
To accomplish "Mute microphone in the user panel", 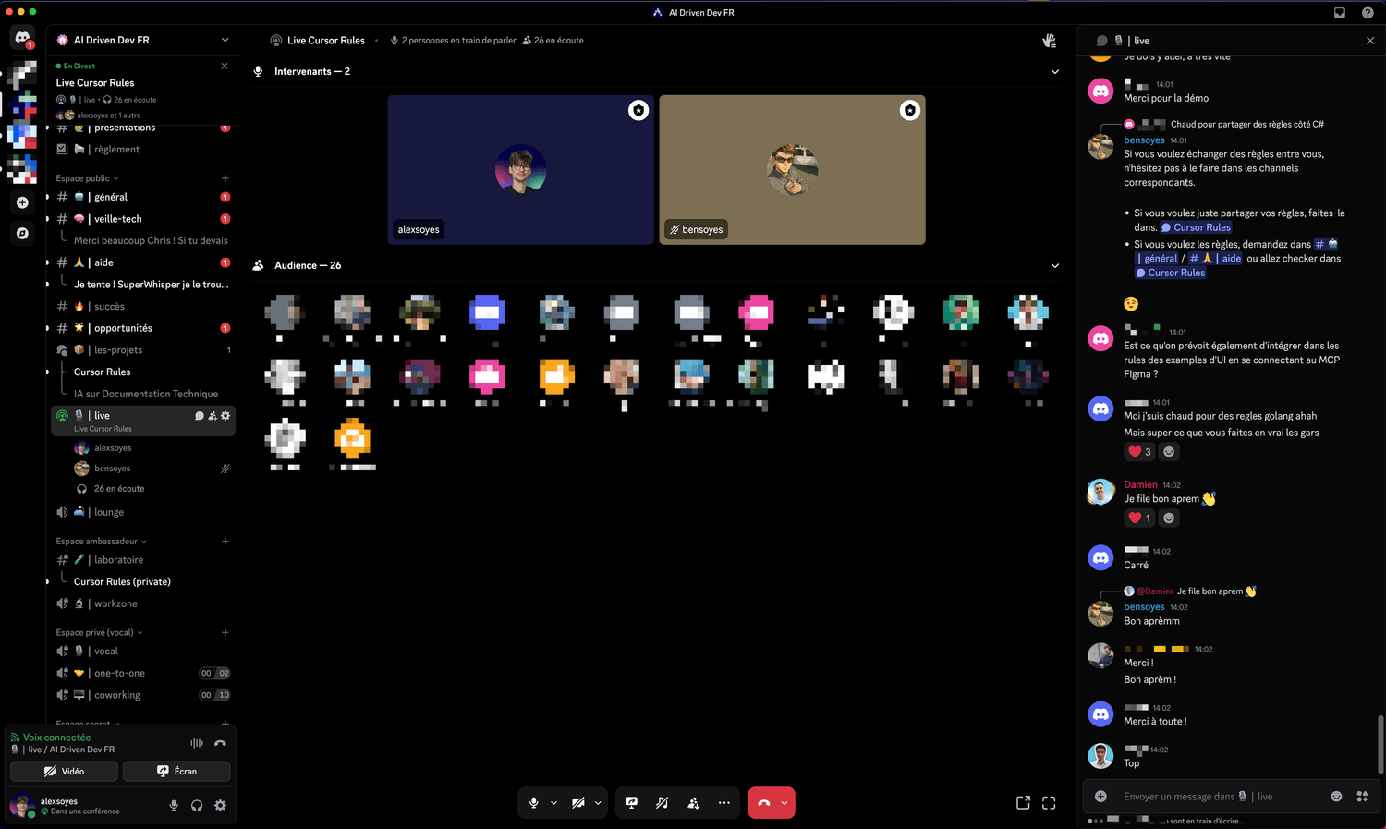I will click(x=173, y=805).
